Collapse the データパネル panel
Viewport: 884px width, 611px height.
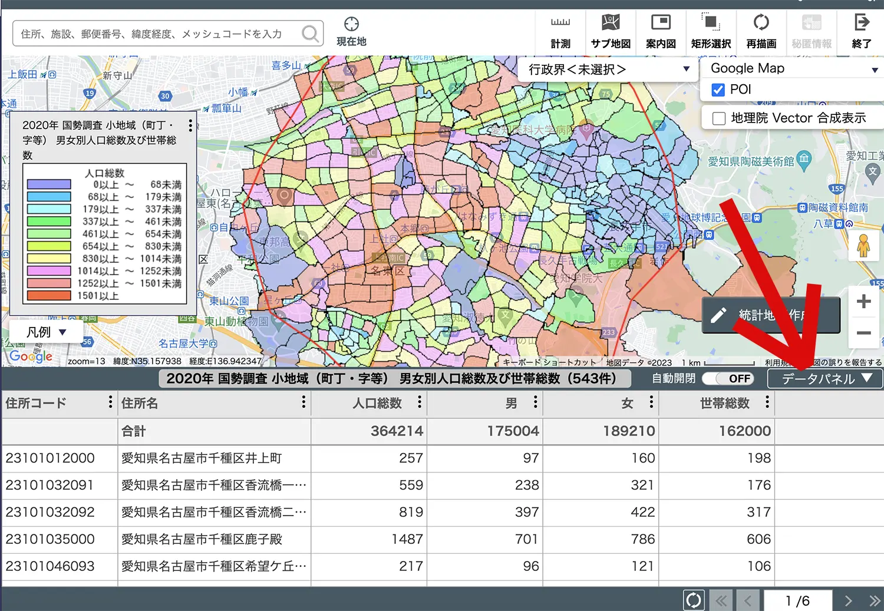pos(824,379)
